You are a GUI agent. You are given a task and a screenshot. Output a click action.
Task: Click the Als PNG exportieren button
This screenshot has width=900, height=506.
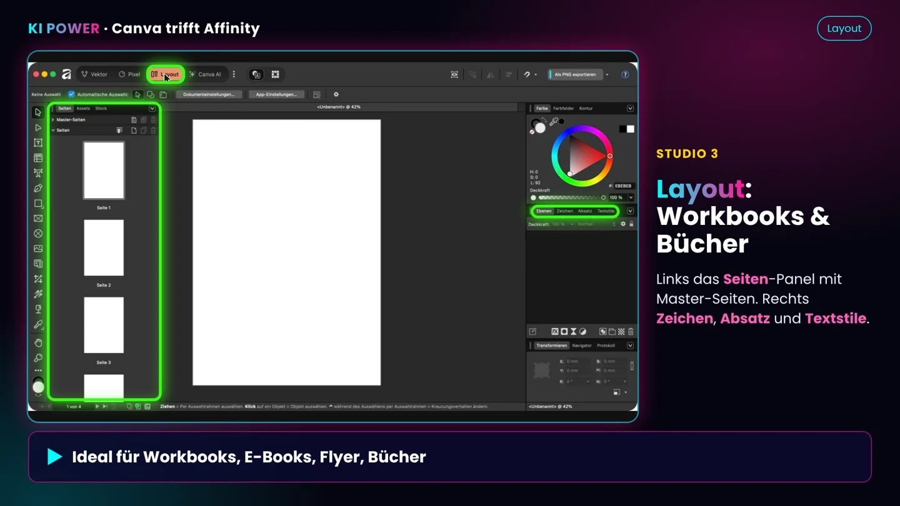click(x=575, y=74)
